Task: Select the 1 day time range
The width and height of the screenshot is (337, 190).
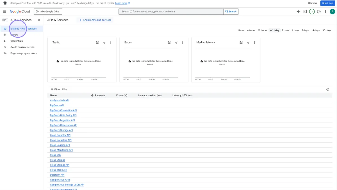Action: [275, 30]
